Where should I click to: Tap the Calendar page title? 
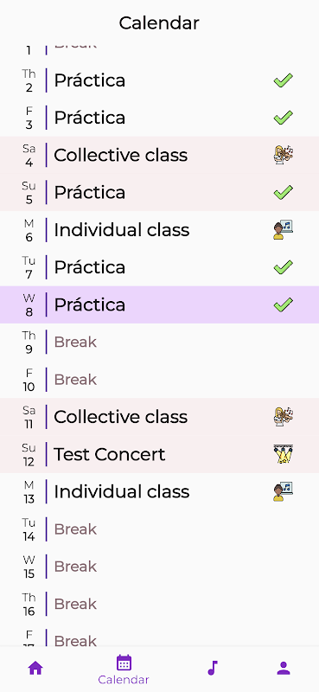click(x=159, y=22)
